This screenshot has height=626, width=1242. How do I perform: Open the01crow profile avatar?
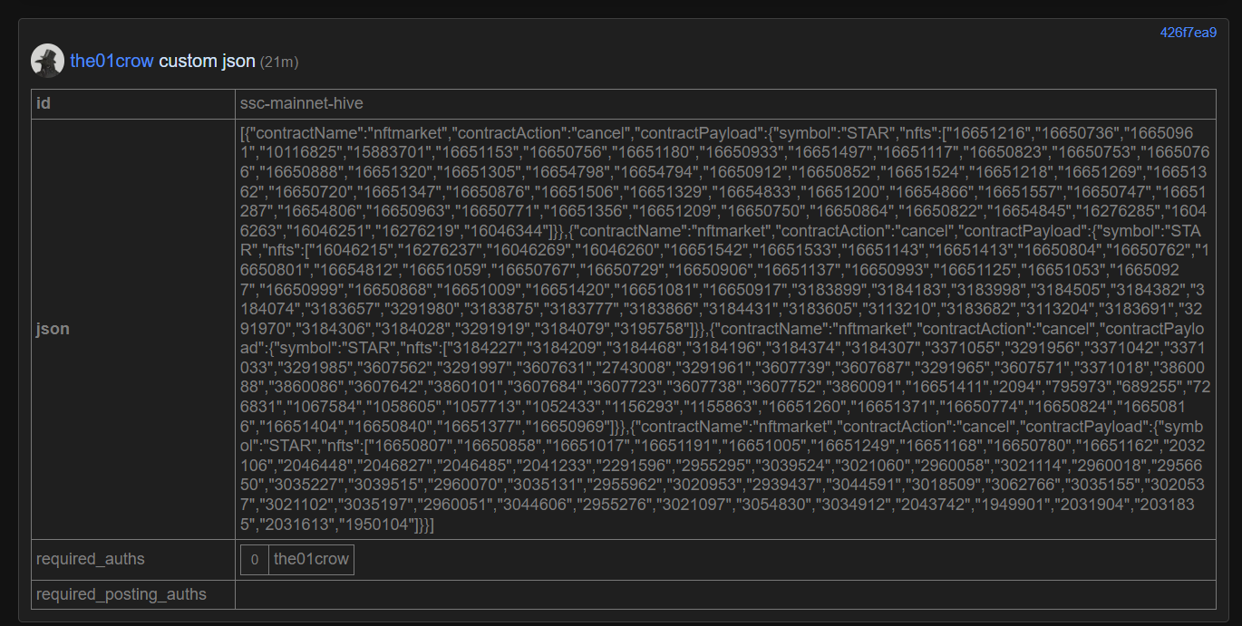[47, 61]
